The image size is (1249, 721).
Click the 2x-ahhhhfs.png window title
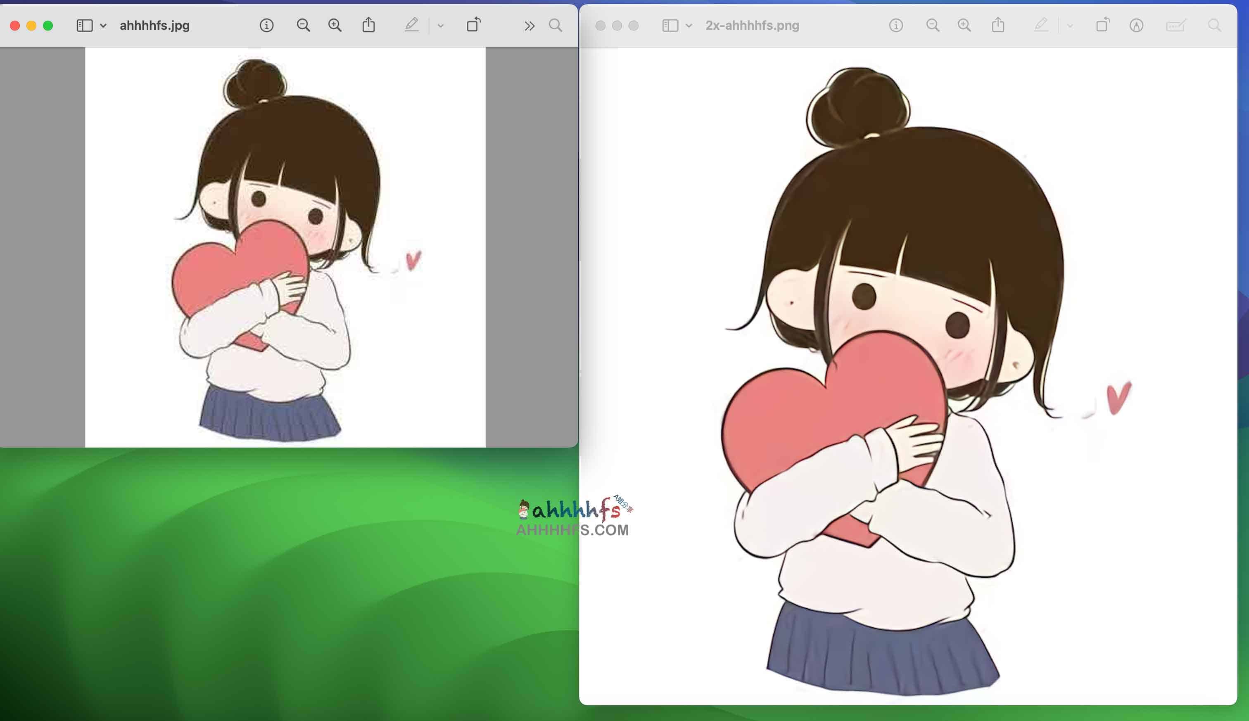point(752,25)
